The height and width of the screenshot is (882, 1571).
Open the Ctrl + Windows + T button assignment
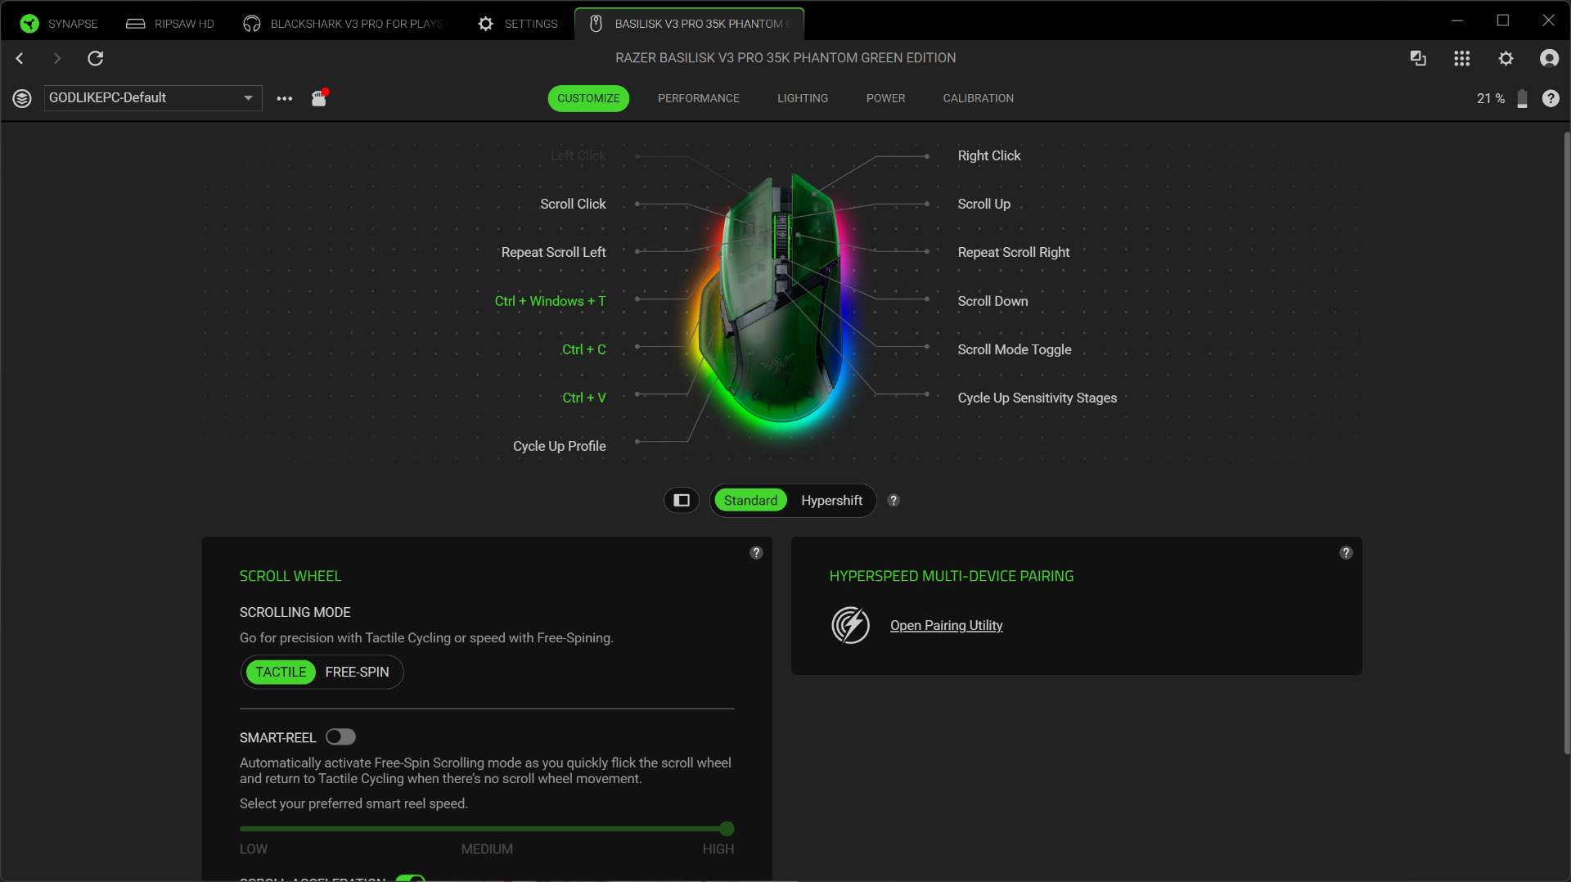point(550,301)
